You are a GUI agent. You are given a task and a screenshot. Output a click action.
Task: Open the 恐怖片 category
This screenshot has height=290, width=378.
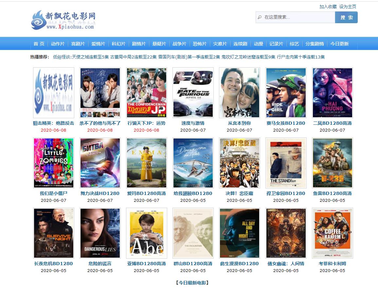coord(200,44)
